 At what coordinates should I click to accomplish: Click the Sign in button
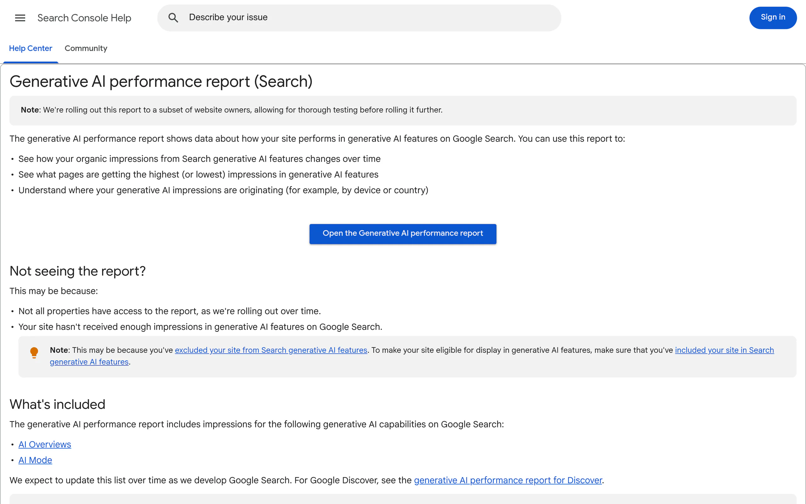(773, 18)
